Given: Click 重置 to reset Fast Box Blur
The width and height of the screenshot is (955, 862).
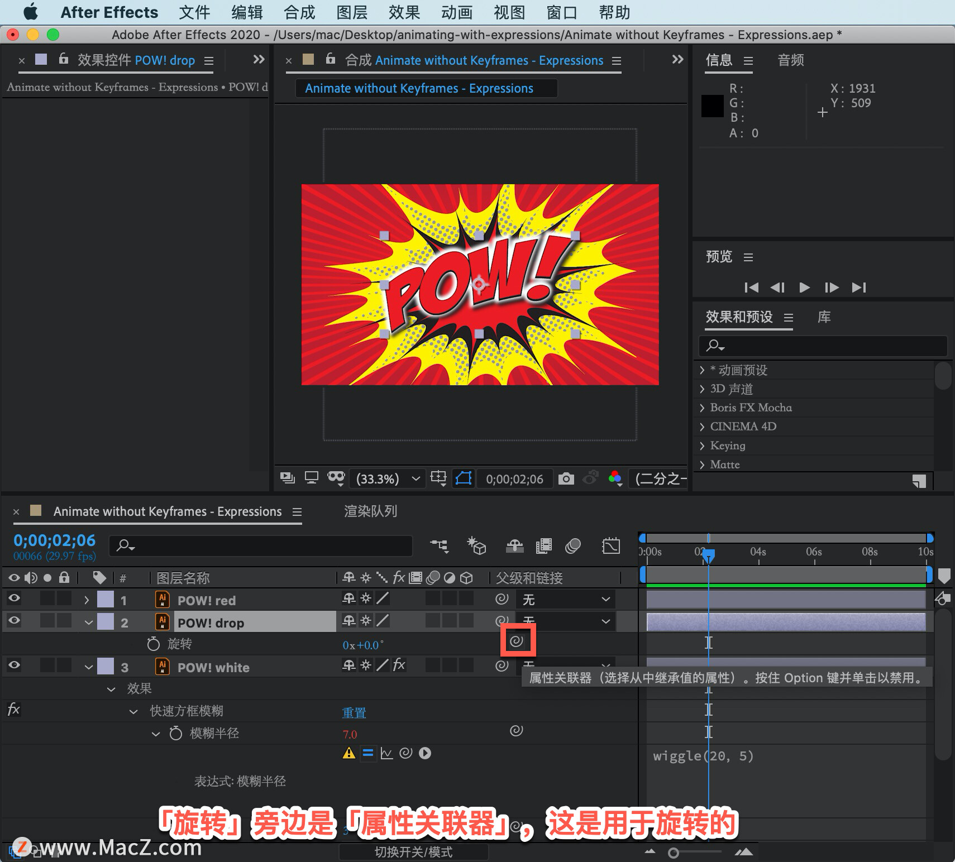Looking at the screenshot, I should click(354, 712).
